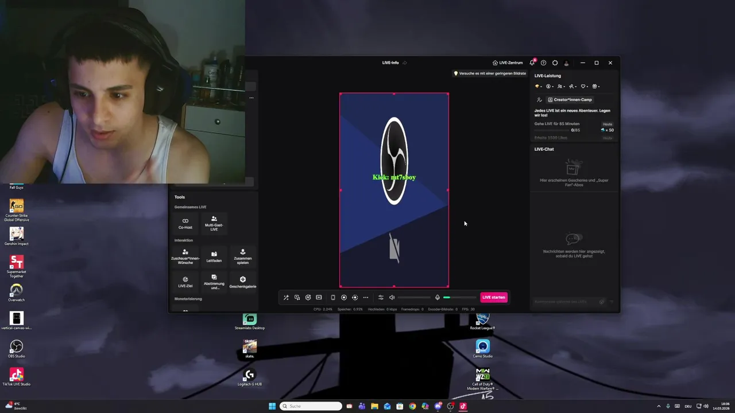Screen dimensions: 735x413
Task: Click the add source plus icon
Action: pos(319,297)
